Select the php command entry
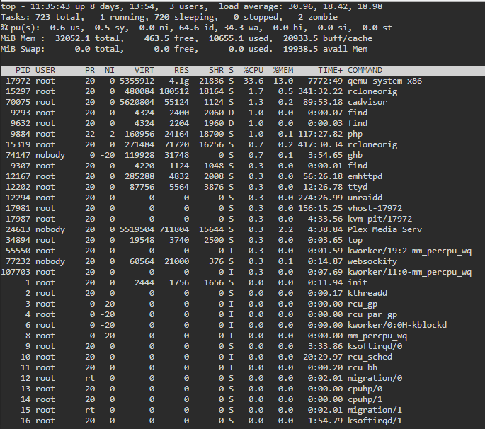The height and width of the screenshot is (429, 485). 355,135
